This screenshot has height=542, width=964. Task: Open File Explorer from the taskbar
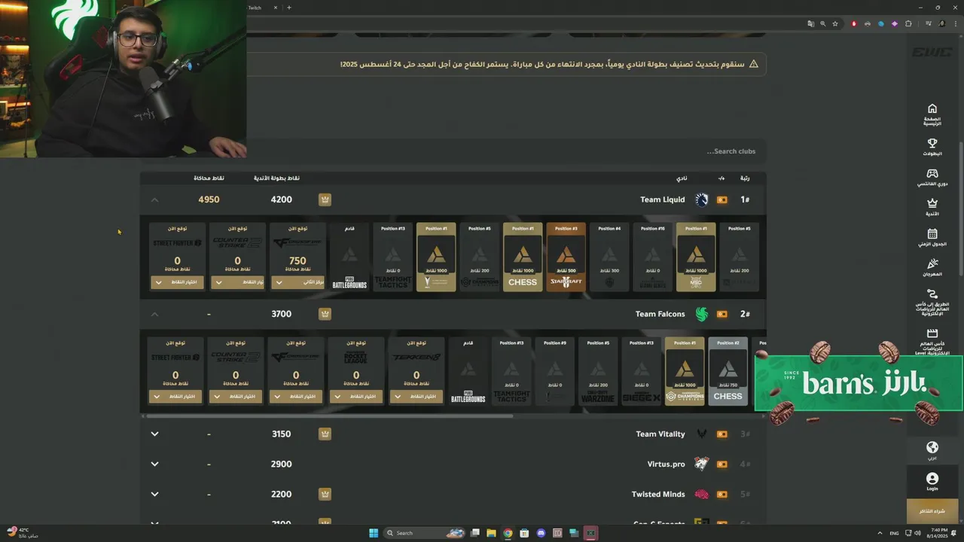(491, 533)
